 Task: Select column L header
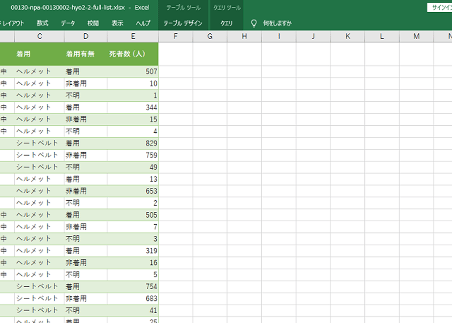[x=382, y=36]
